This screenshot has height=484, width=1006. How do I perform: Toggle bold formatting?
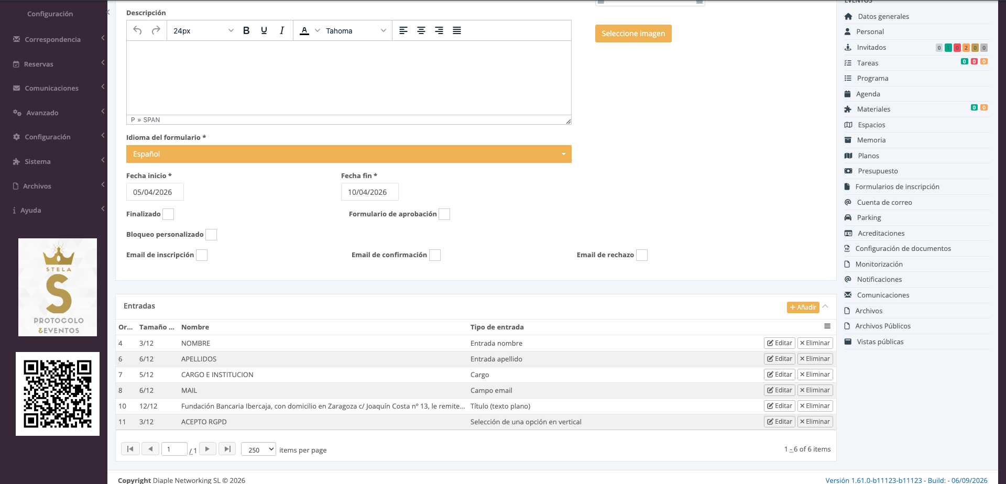[246, 30]
